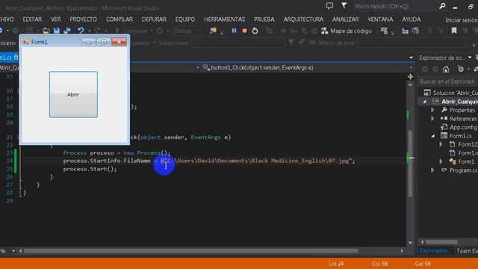Click the indent formatting toolbar icon

[x=415, y=31]
